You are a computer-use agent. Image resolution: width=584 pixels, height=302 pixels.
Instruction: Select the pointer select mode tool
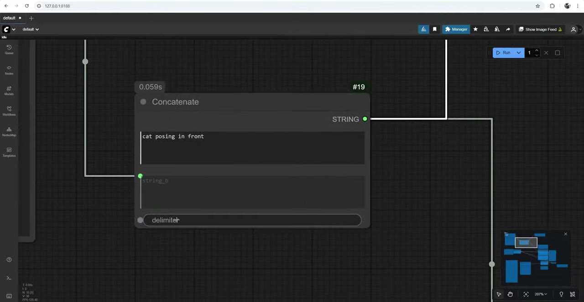tap(499, 294)
